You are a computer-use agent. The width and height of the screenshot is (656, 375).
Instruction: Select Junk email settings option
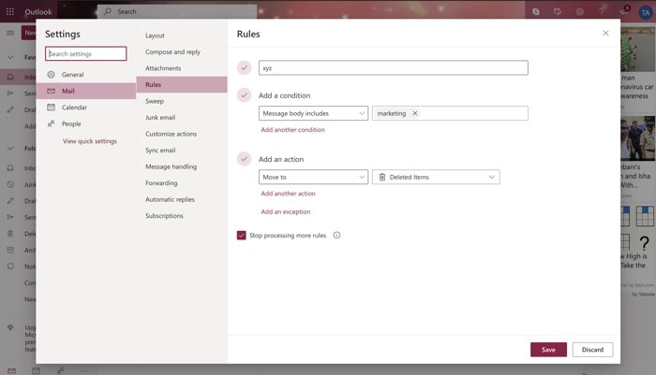click(160, 117)
